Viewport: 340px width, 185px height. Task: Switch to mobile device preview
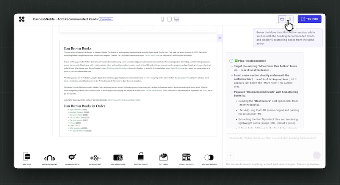pos(162,19)
